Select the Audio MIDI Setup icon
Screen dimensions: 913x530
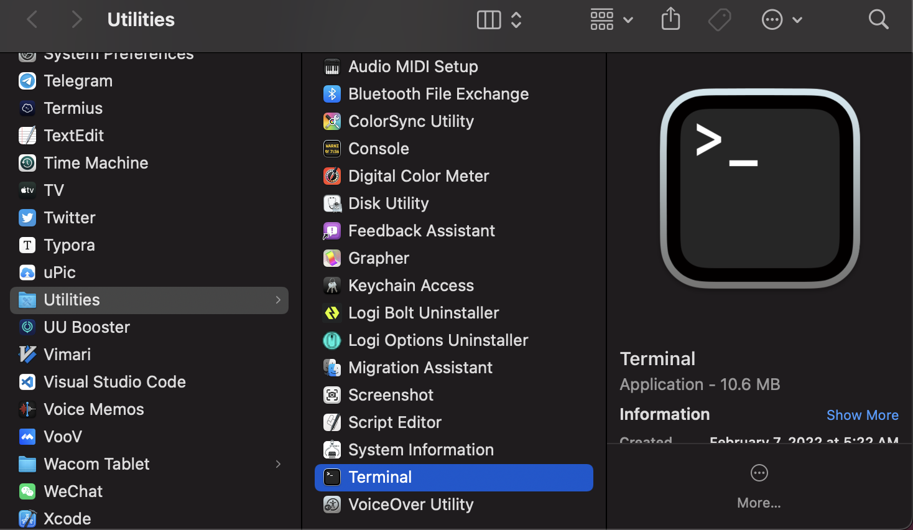(x=332, y=67)
